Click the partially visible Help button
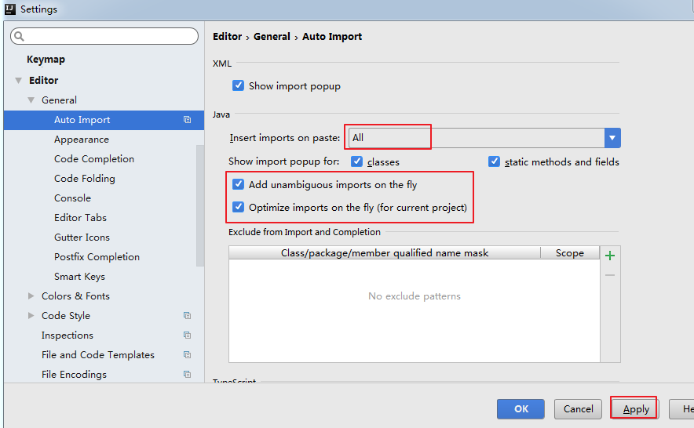694x428 pixels. [x=681, y=409]
